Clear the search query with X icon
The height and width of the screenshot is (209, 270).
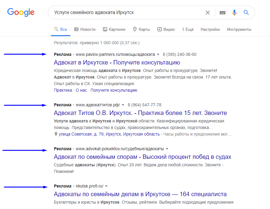[208, 13]
